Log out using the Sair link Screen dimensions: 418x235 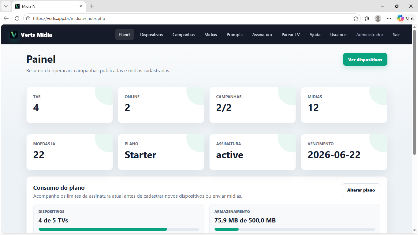click(396, 35)
